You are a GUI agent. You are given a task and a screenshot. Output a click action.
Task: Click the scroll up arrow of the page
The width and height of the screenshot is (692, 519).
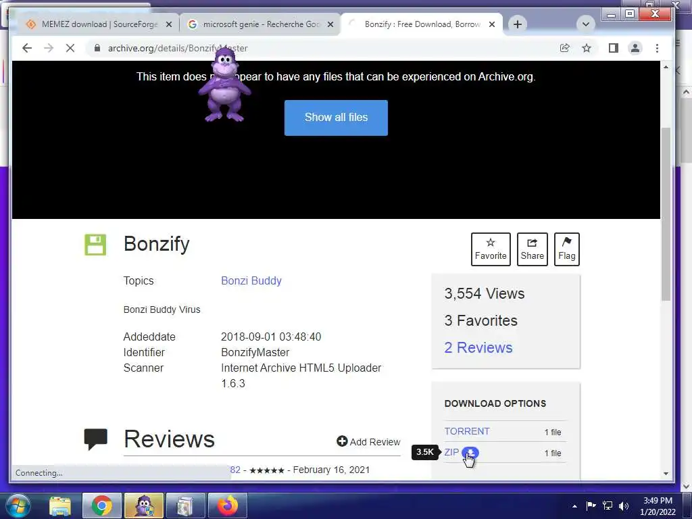pyautogui.click(x=666, y=67)
